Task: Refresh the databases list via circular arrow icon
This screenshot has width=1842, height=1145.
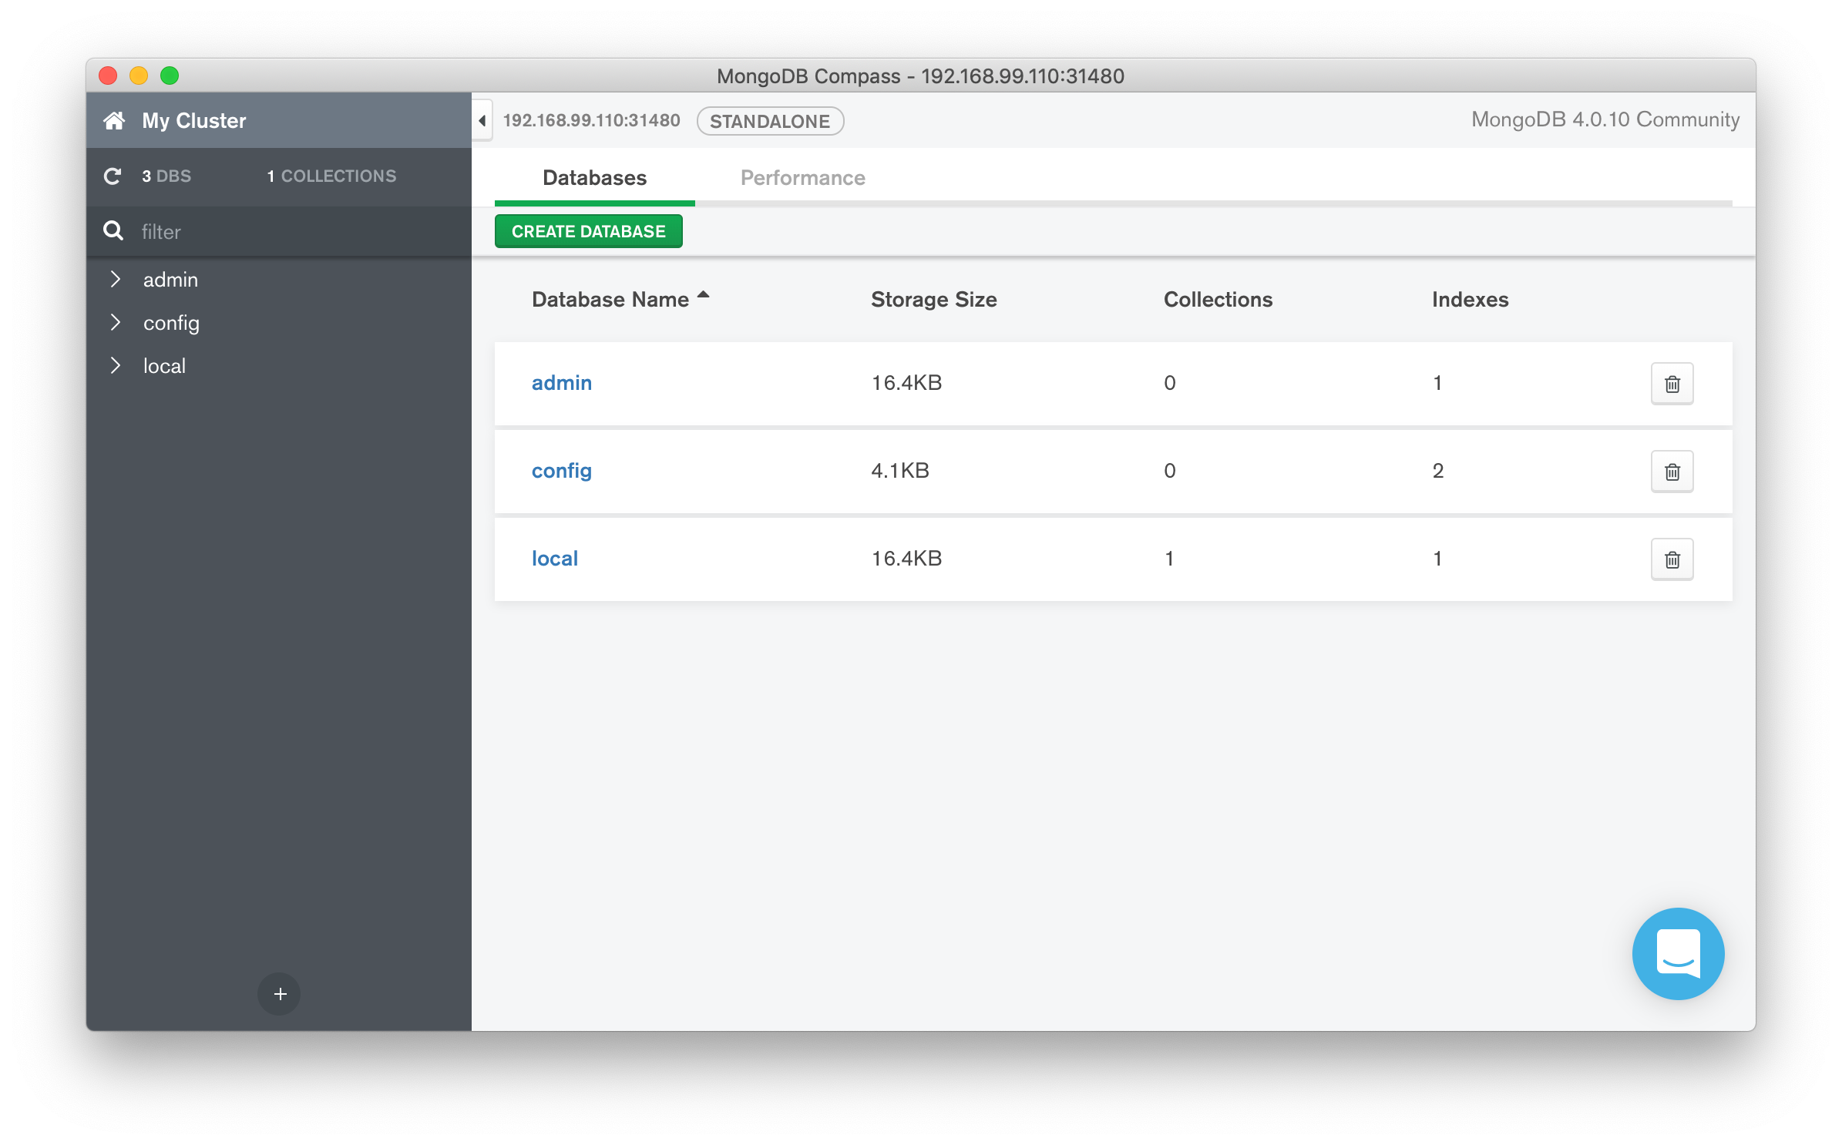Action: point(113,176)
